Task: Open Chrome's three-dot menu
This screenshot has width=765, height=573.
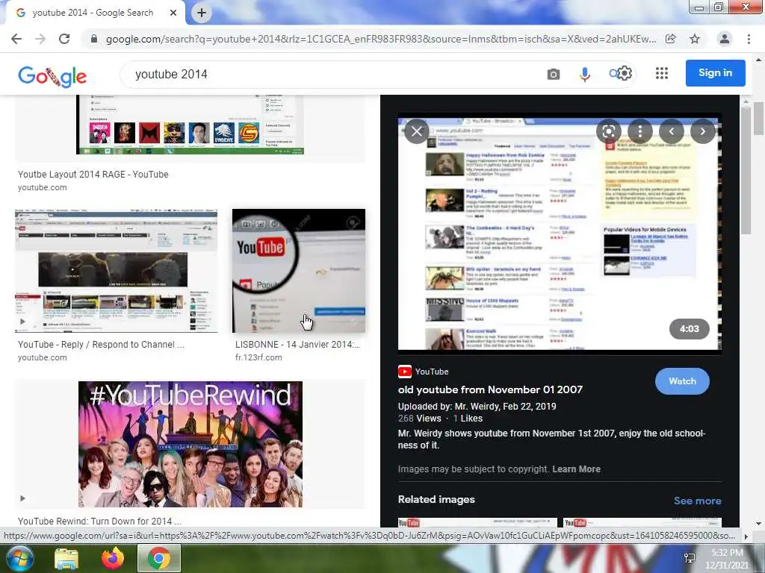Action: (x=749, y=39)
